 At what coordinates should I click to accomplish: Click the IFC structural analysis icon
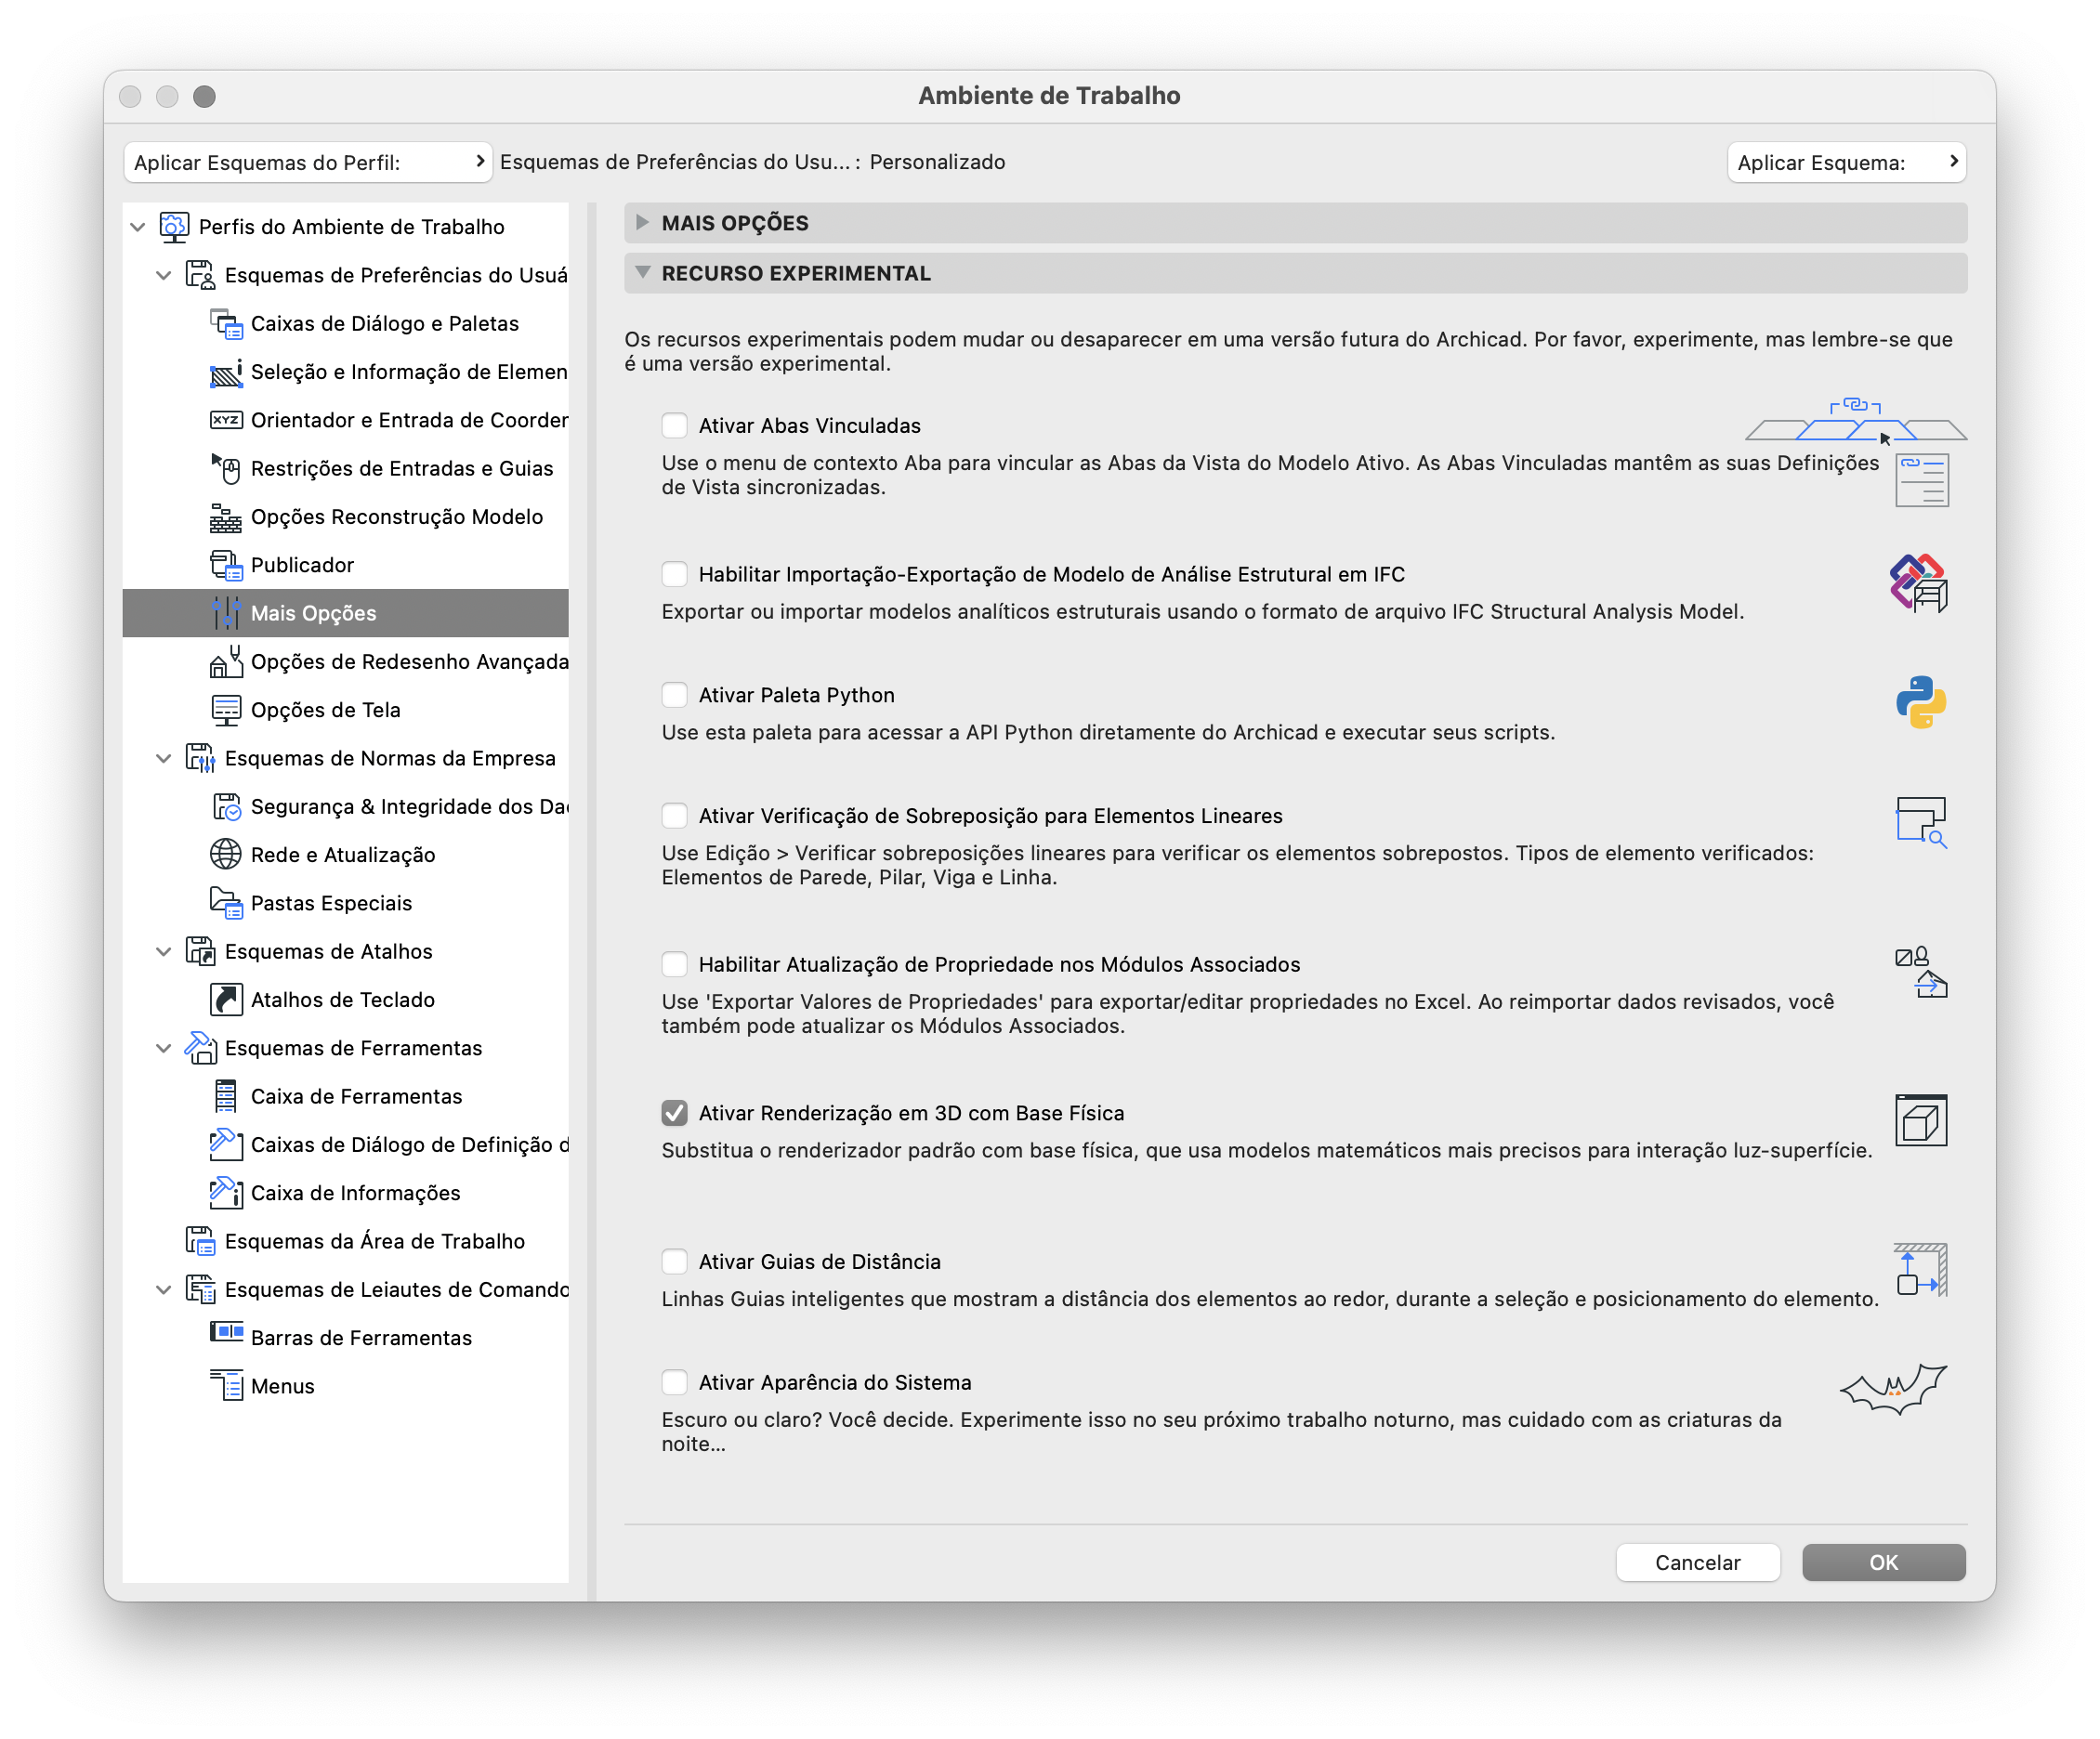click(1919, 583)
